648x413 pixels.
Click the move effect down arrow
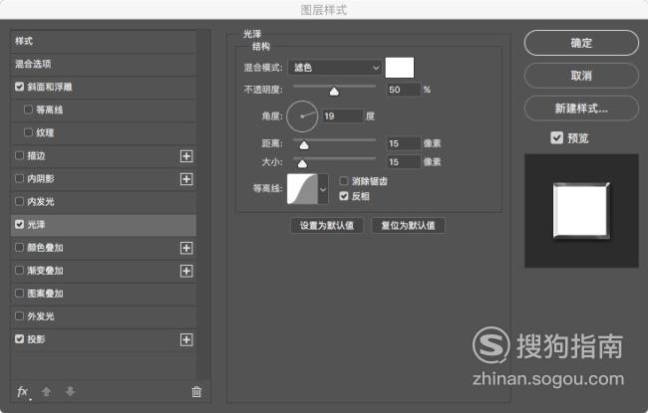(x=70, y=391)
